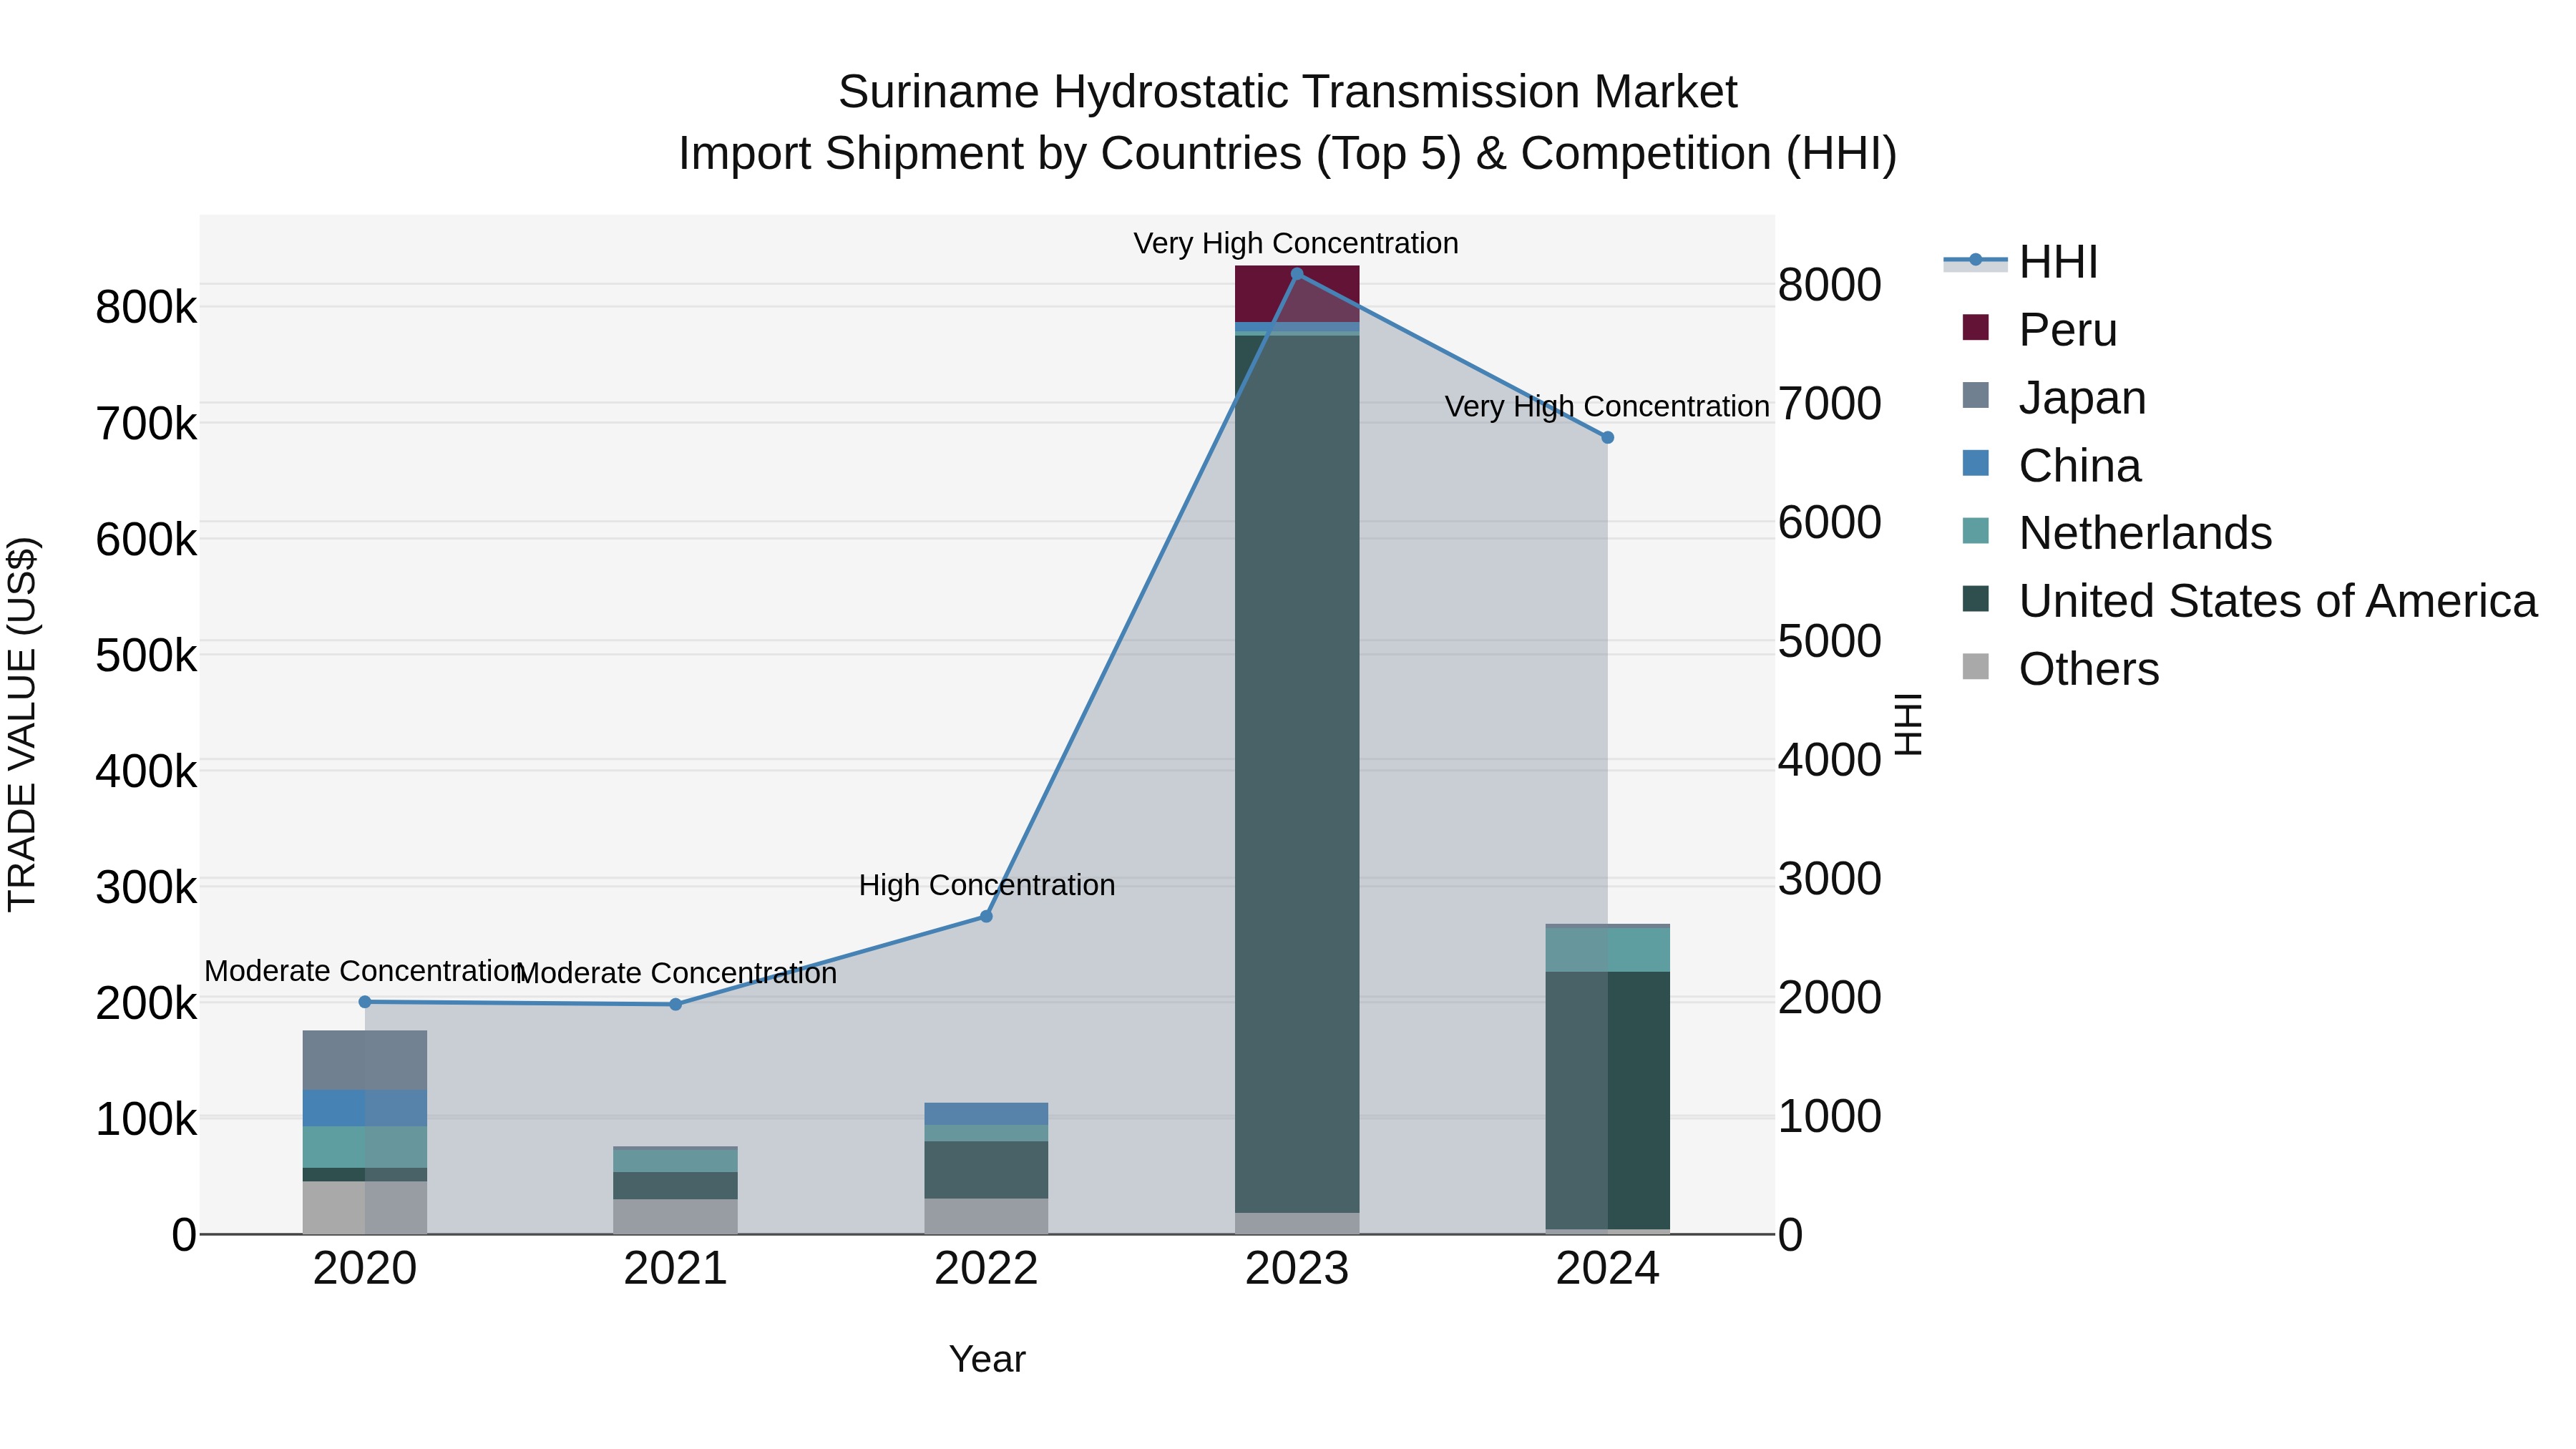Click the Netherlands segment in 2020 bar
2576x1449 pixels.
[x=365, y=1147]
